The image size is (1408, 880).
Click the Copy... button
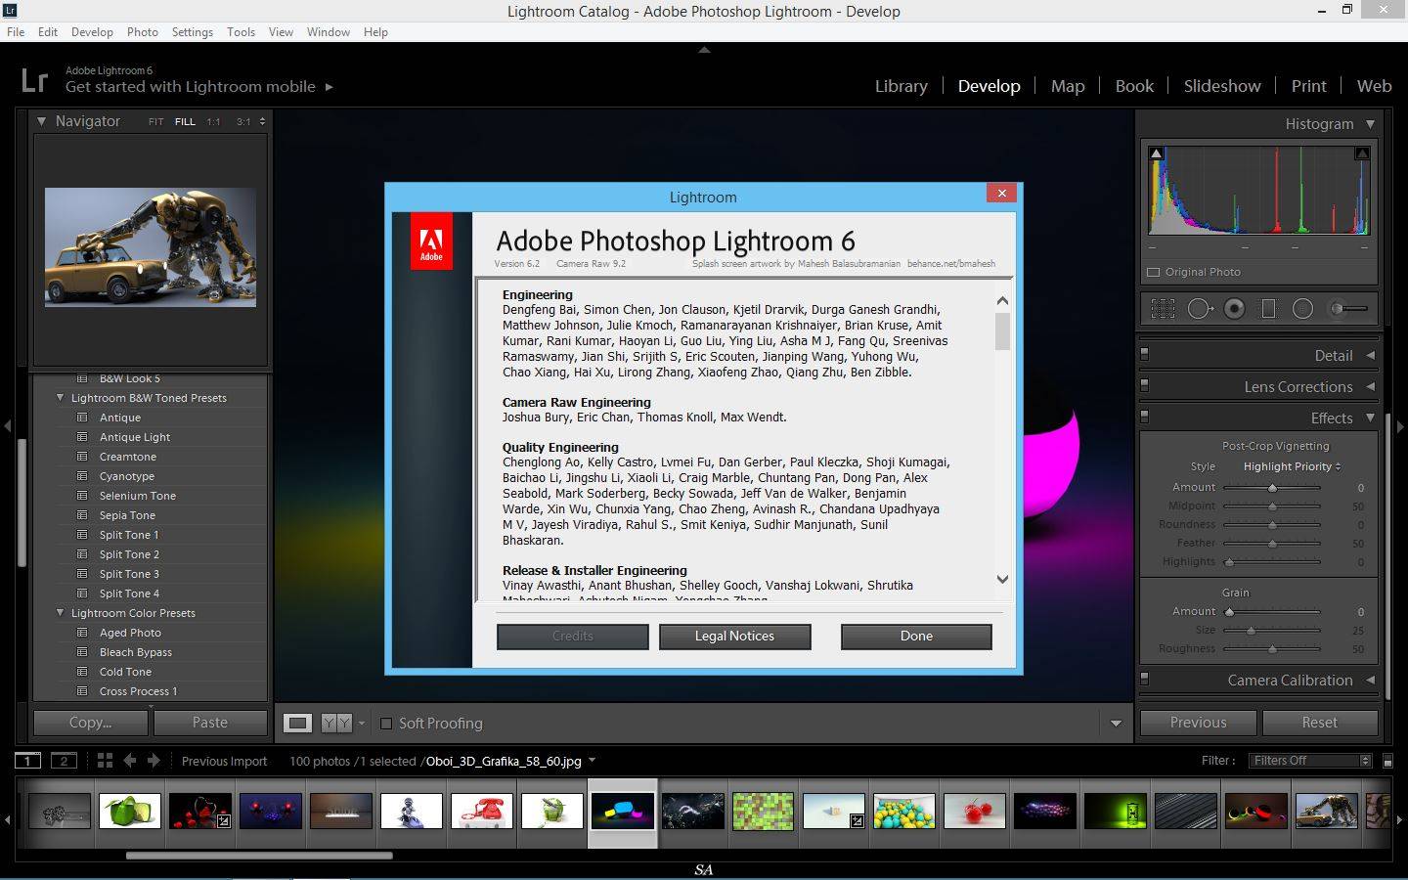pos(91,723)
